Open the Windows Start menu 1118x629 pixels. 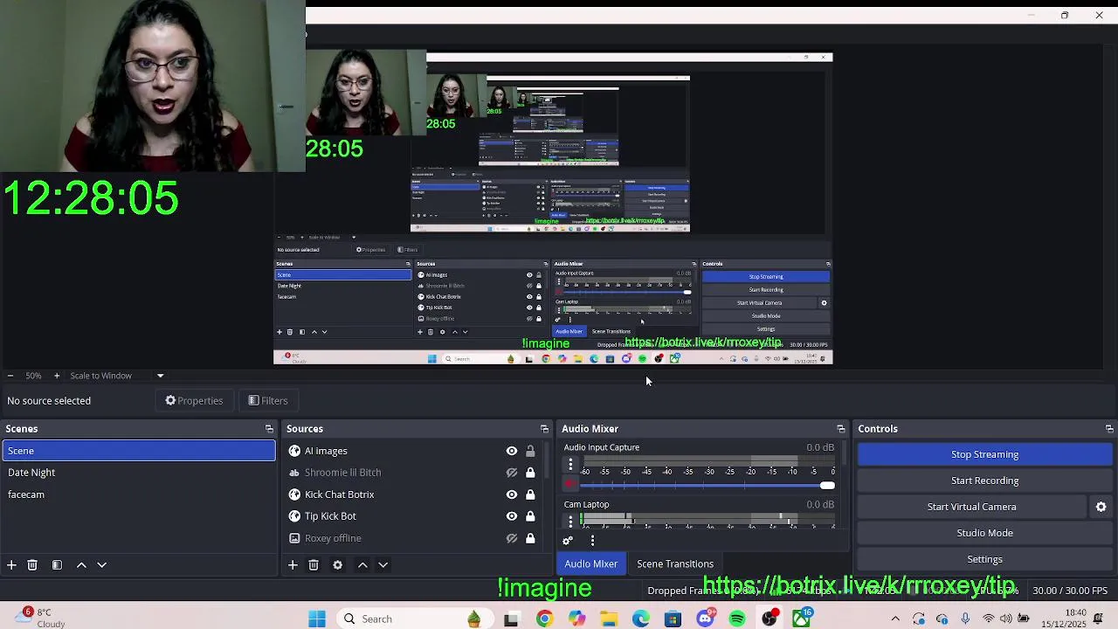click(x=317, y=619)
